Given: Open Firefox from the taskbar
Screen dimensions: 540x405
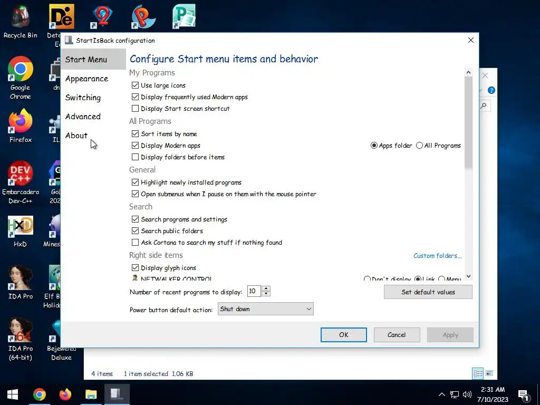Looking at the screenshot, I should point(65,394).
